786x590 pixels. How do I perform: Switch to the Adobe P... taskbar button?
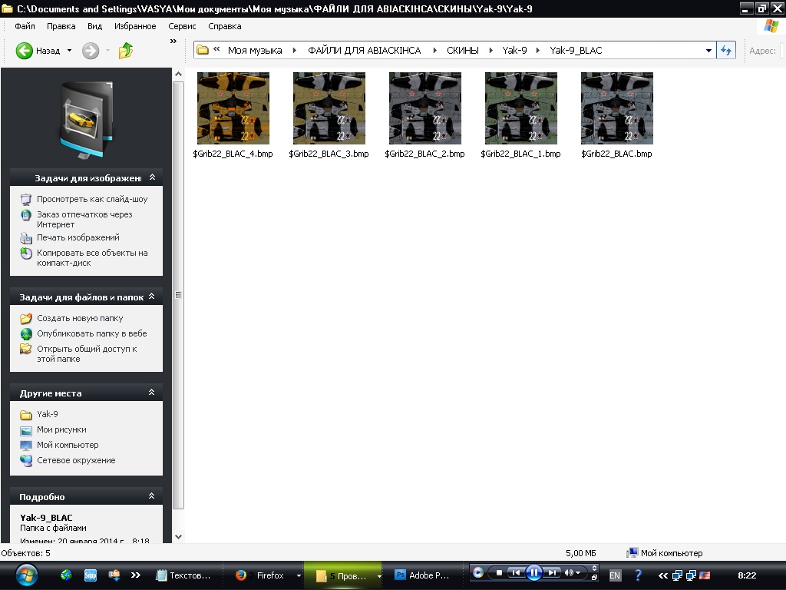point(422,575)
